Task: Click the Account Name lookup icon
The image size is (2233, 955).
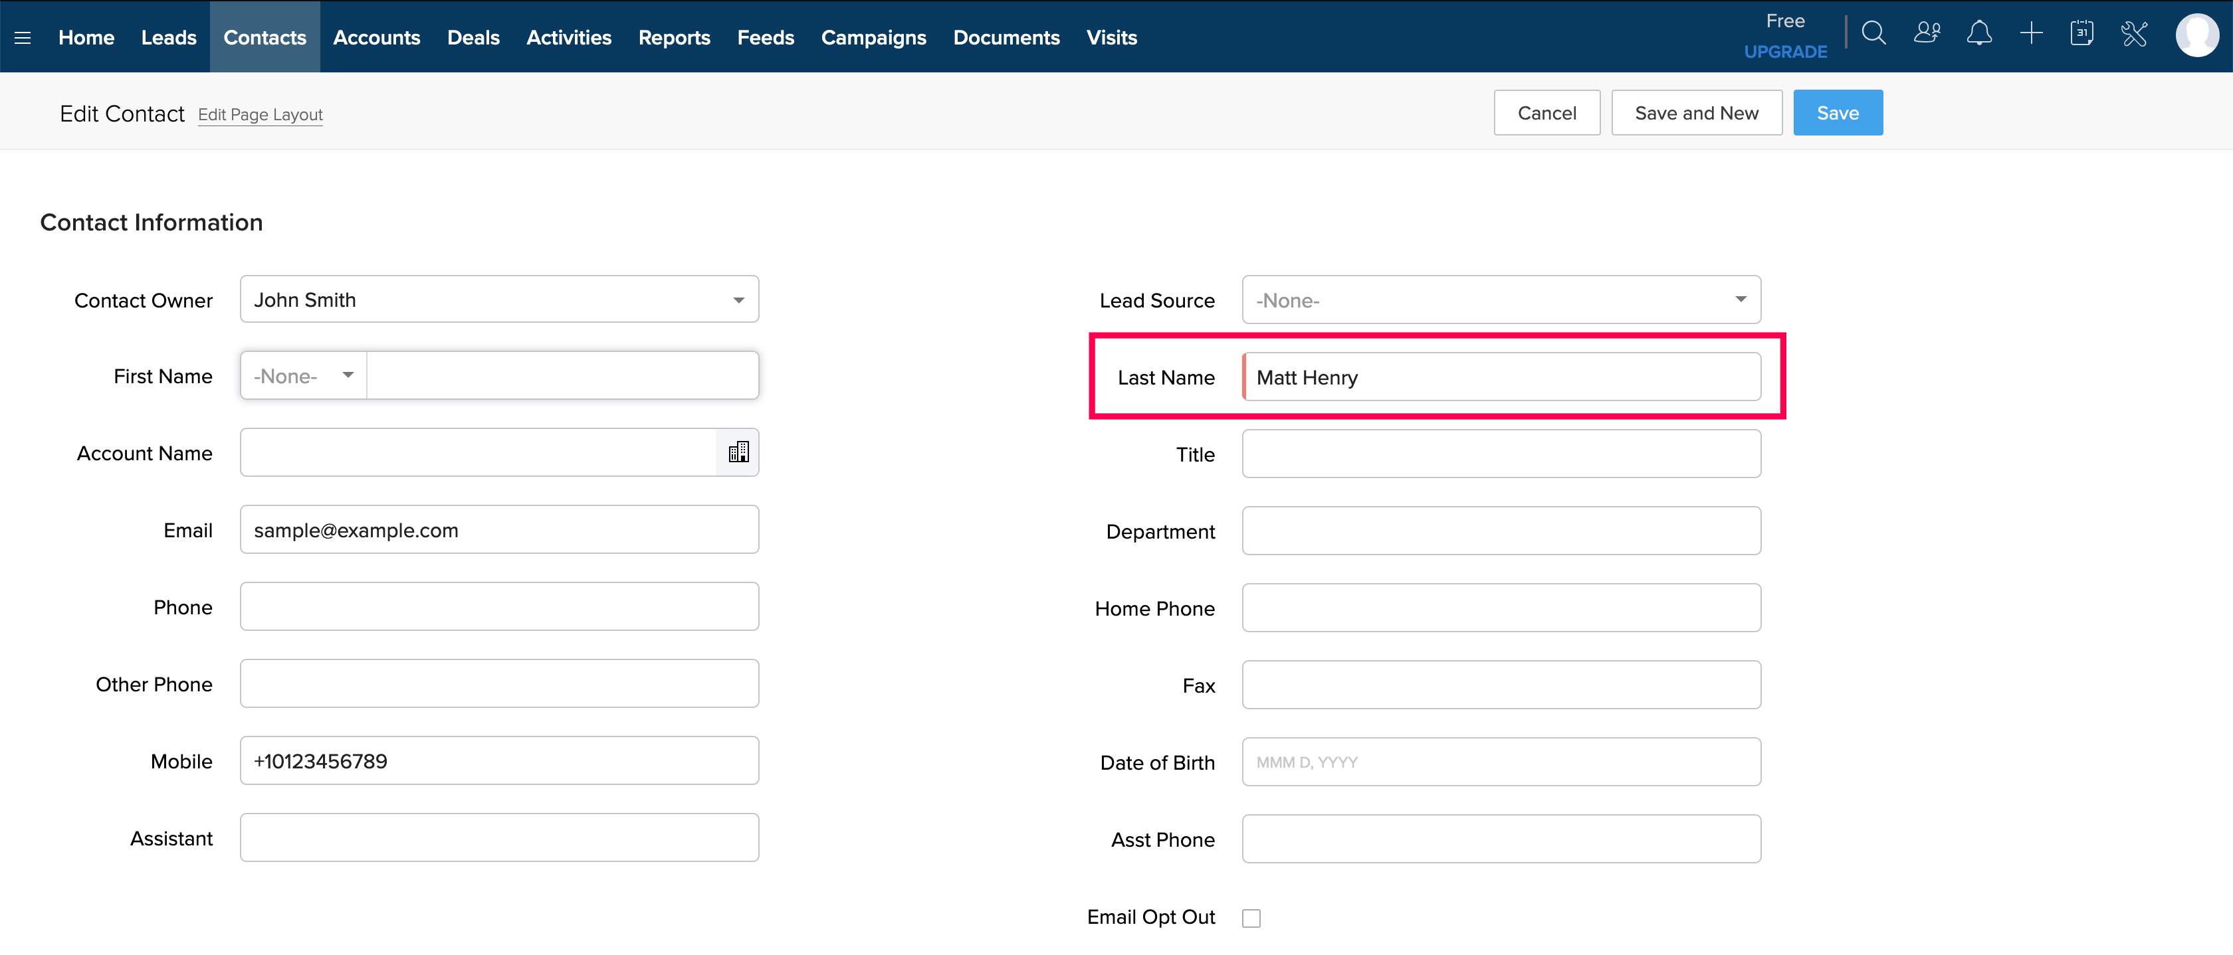Action: point(738,452)
